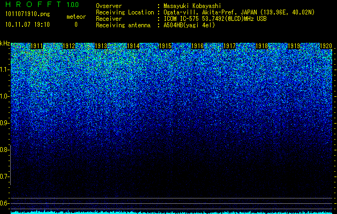This screenshot has width=337, height=214.
Task: Click the meteor count value 0
Action: point(76,25)
